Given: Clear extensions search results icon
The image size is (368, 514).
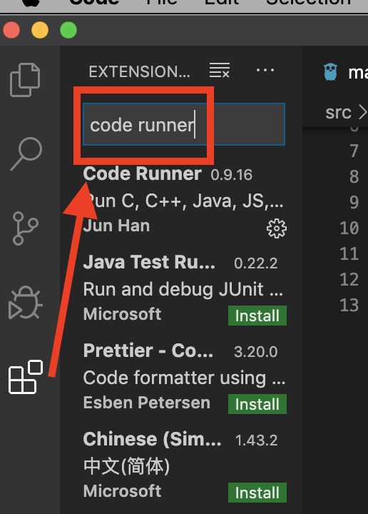Looking at the screenshot, I should click(220, 71).
